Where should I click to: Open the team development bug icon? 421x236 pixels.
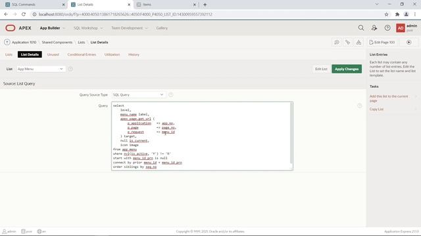359,42
